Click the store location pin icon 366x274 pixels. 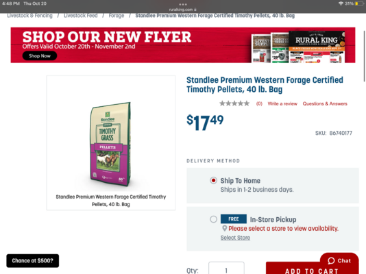(x=224, y=228)
